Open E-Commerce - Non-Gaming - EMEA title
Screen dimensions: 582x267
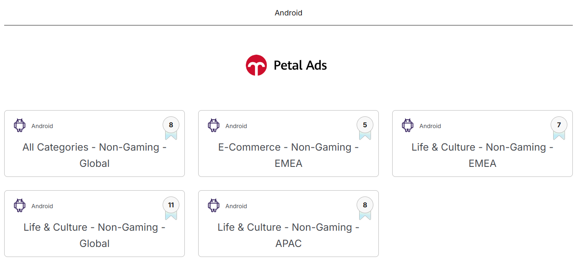pos(288,155)
